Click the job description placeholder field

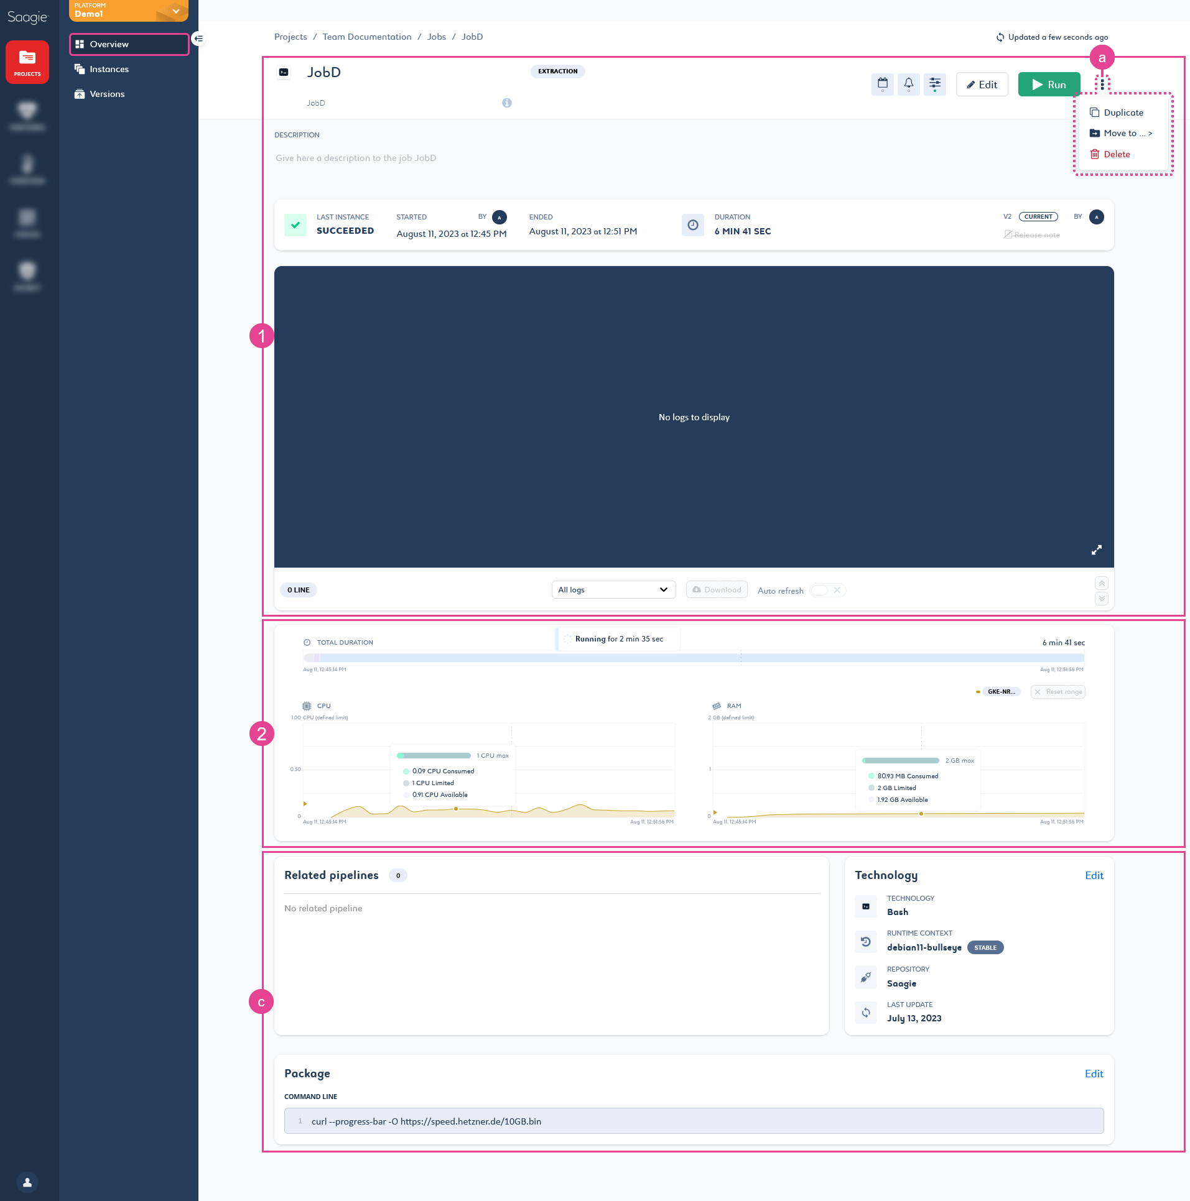[356, 159]
